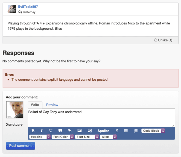Open EvilTediz597's profile link

point(29,7)
